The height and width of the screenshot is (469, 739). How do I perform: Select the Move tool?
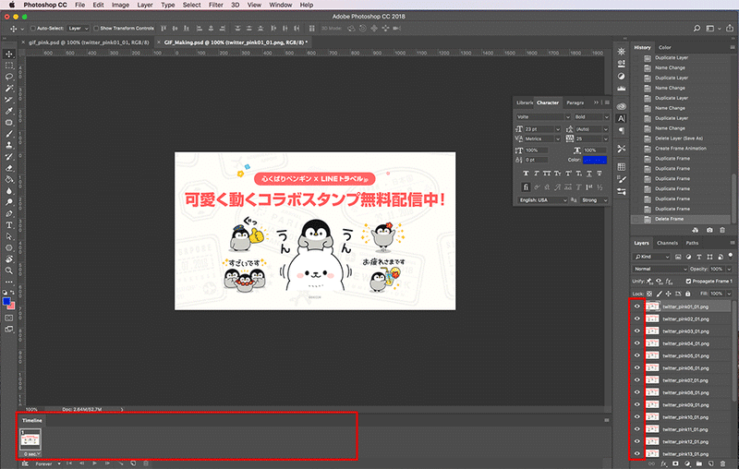coord(9,54)
